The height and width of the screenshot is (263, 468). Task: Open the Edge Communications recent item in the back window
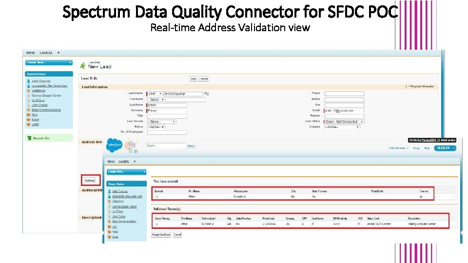coord(46,110)
